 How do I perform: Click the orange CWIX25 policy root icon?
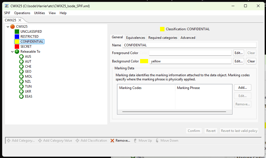pos(12,27)
